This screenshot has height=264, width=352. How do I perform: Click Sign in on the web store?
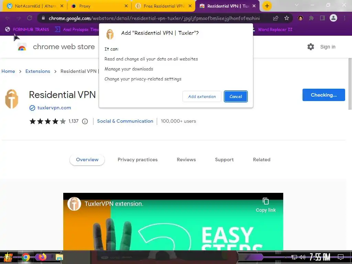click(328, 47)
